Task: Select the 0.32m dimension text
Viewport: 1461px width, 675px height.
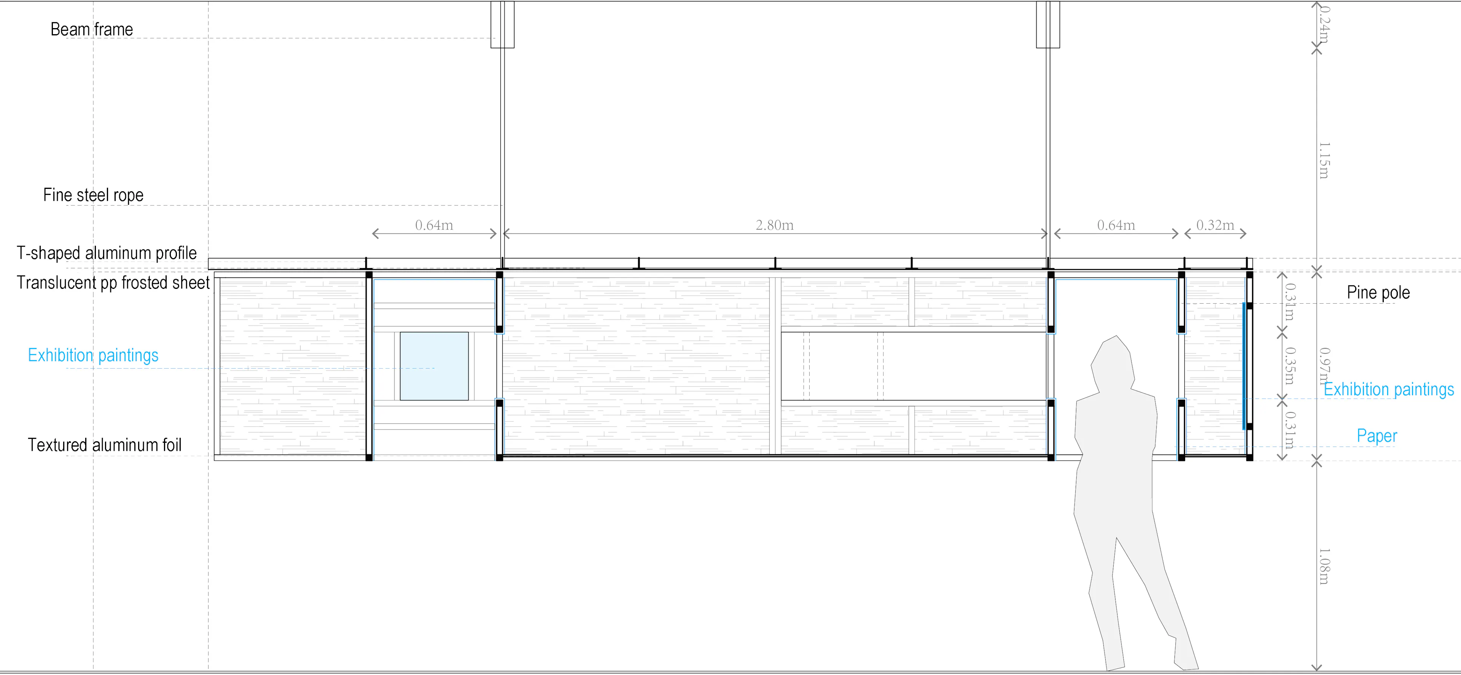Action: [x=1215, y=225]
